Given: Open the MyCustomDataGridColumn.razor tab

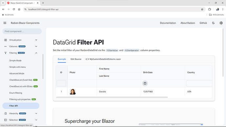Looking at the screenshot, I should point(103,59).
